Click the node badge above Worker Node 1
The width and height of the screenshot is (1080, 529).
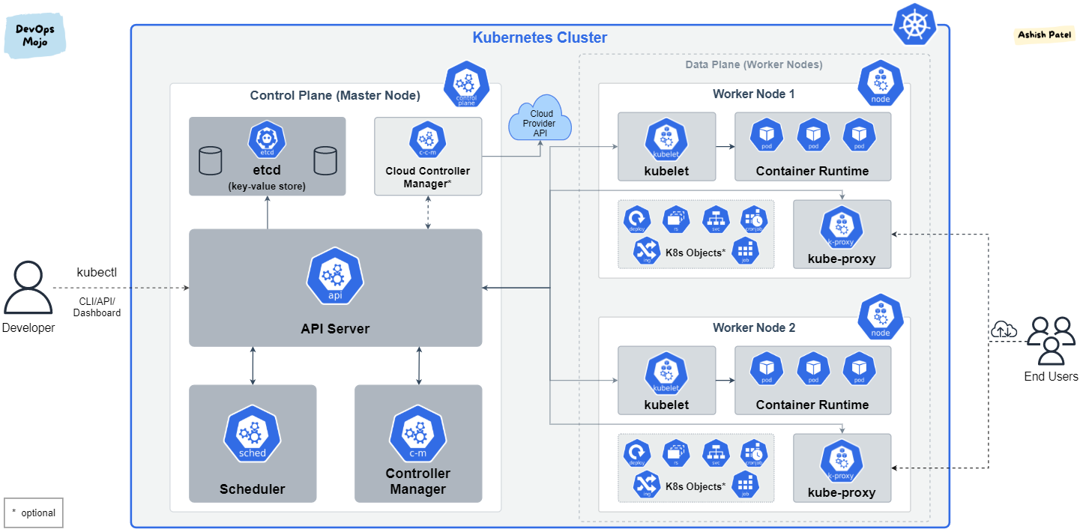[x=880, y=83]
